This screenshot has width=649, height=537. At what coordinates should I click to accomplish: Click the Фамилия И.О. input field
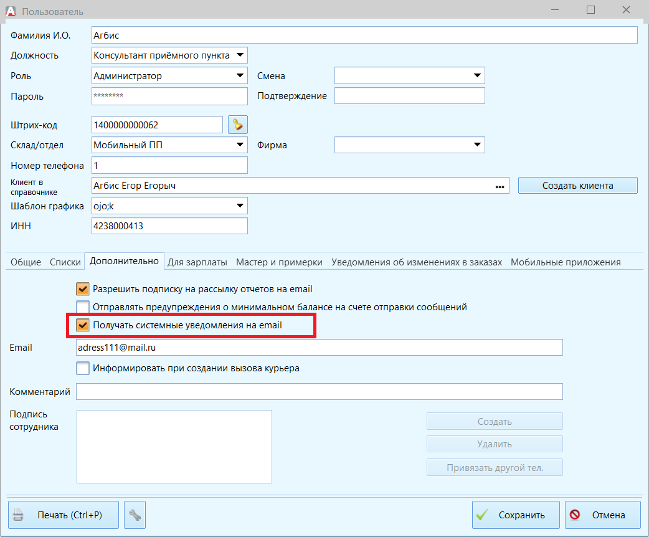point(364,35)
